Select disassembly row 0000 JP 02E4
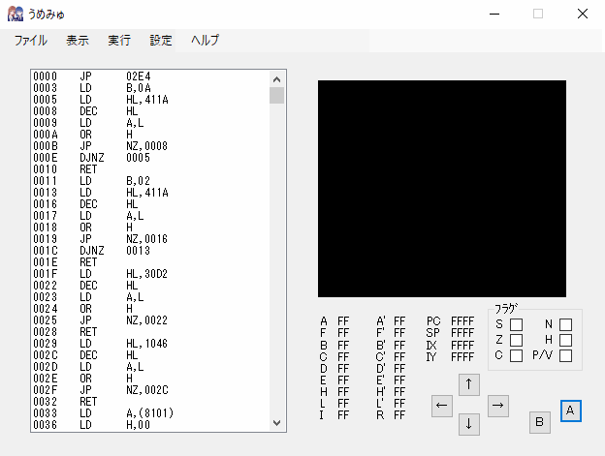 150,76
